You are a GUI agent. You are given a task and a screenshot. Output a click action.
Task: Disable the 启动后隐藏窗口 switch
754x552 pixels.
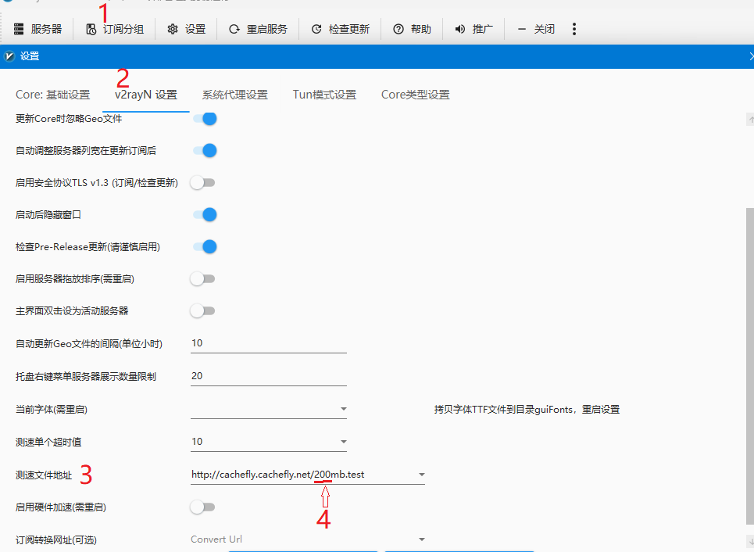pos(203,214)
